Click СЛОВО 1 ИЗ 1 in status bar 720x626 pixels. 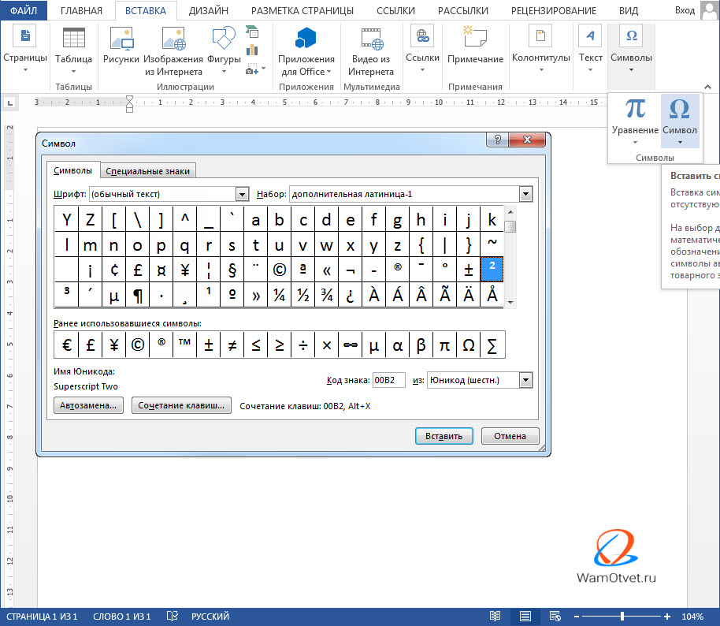[x=121, y=617]
